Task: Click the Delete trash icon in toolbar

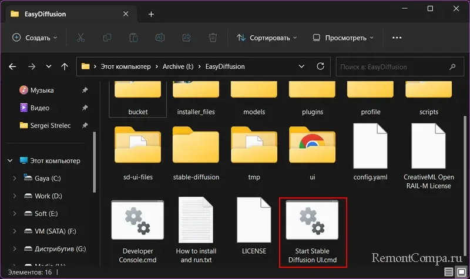Action: [x=213, y=38]
